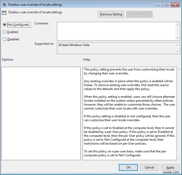Apply the policy changes
182x175 pixels.
point(170,167)
